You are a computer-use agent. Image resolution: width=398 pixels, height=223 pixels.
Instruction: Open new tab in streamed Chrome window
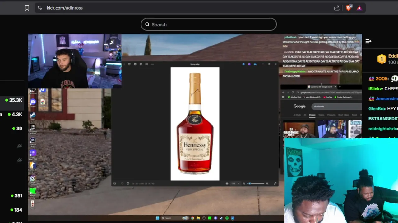(340, 87)
